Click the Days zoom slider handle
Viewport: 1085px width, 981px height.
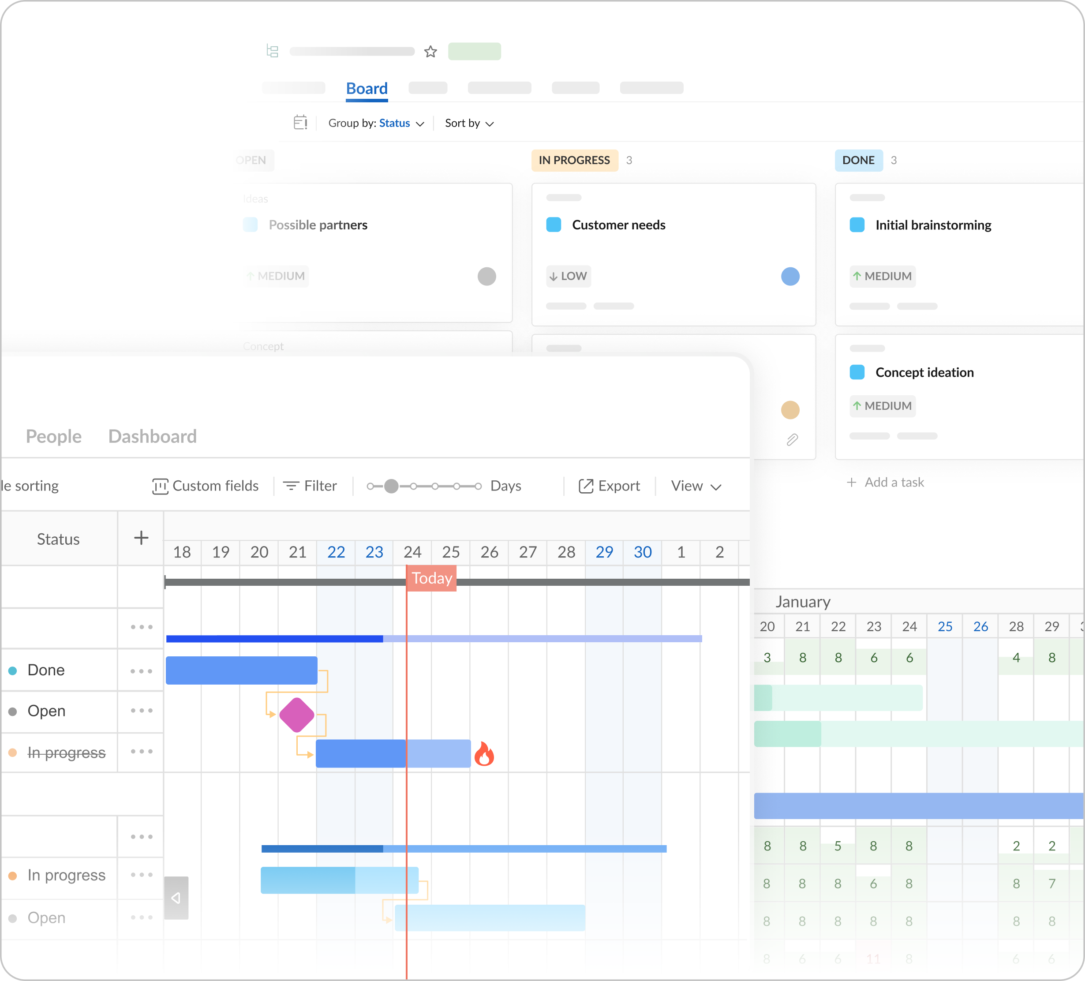coord(391,487)
